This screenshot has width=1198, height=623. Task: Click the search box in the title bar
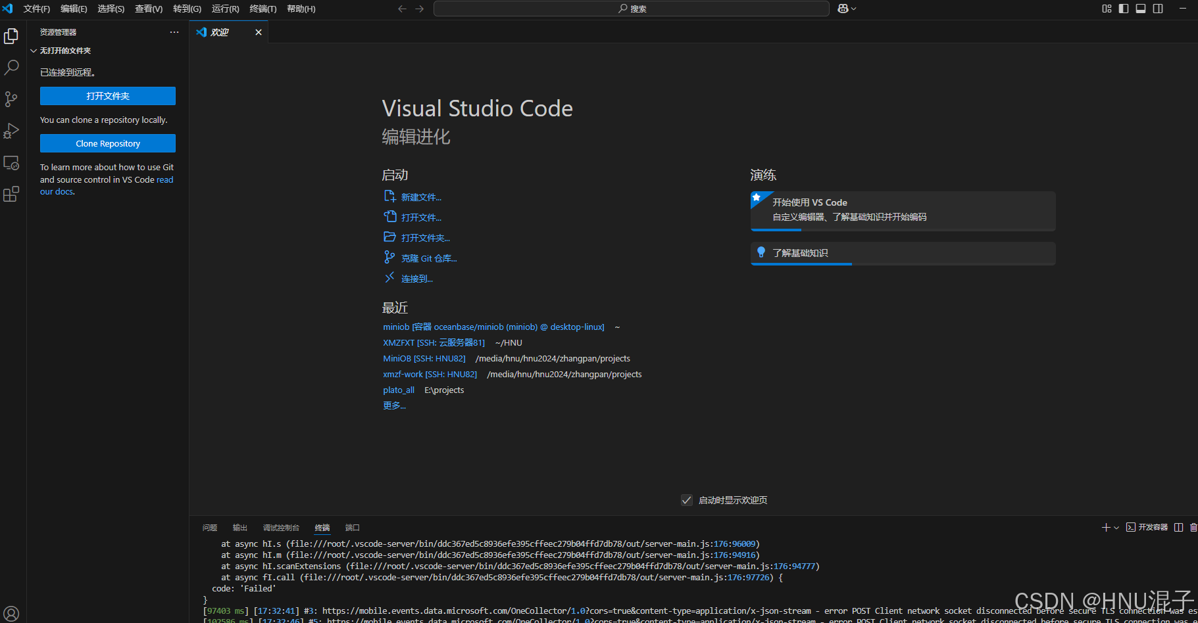630,9
